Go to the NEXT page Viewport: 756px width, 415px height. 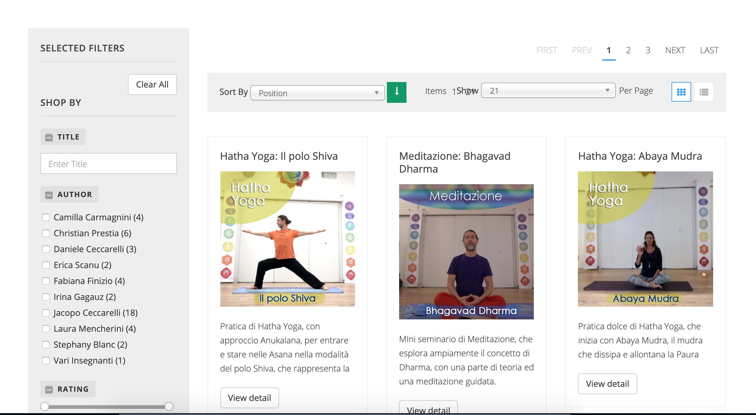point(675,50)
